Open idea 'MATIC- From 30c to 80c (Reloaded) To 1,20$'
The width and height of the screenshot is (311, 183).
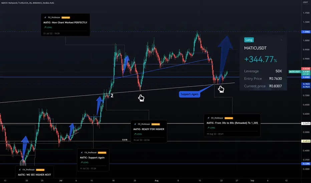coord(232,123)
